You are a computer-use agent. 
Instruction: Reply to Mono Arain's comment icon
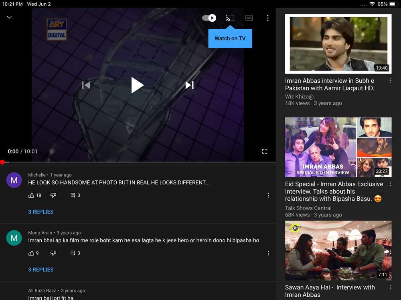tap(73, 253)
